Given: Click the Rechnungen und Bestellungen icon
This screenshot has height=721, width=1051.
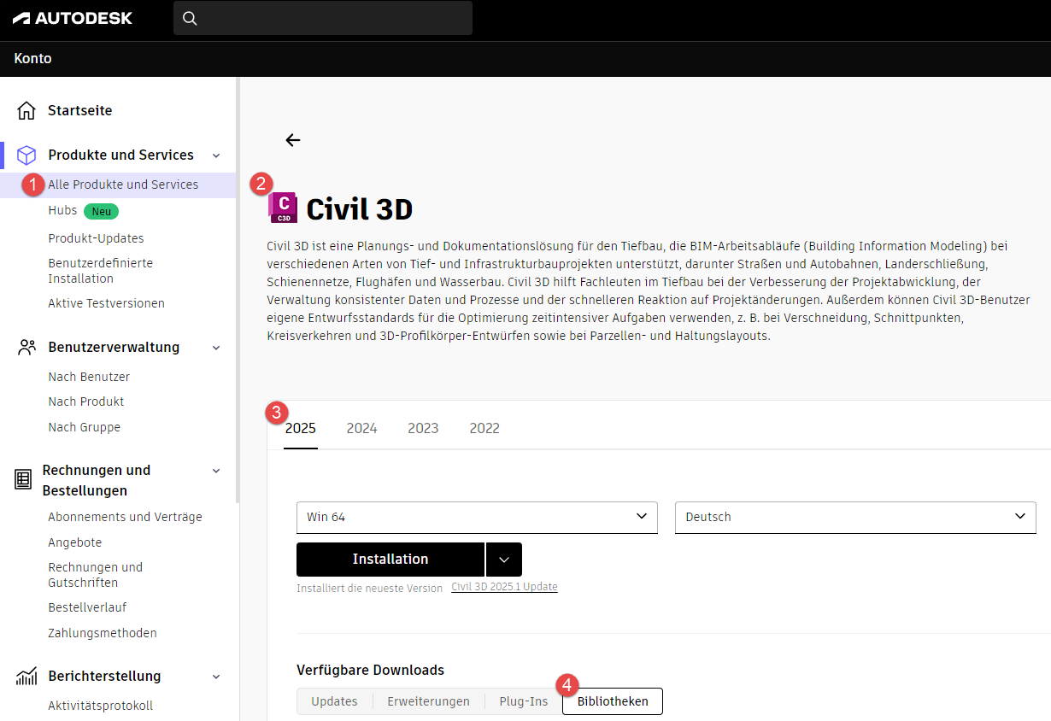Looking at the screenshot, I should click(23, 479).
